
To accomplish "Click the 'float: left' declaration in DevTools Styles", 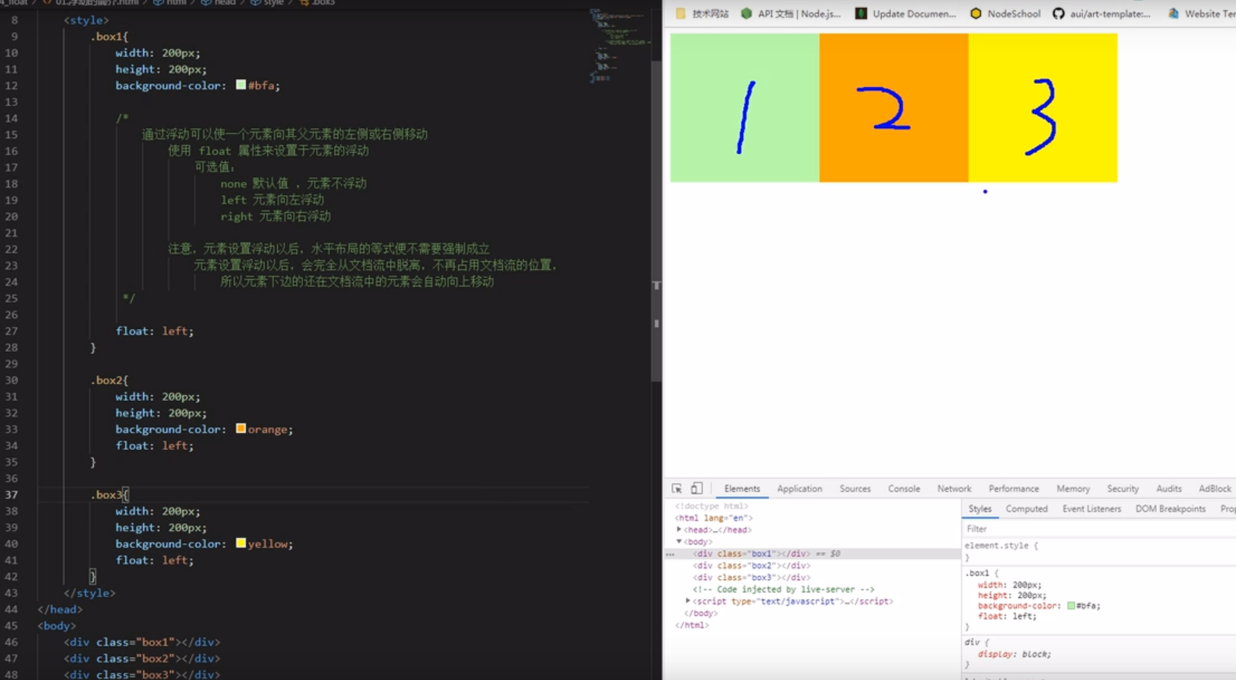I will pyautogui.click(x=1007, y=616).
